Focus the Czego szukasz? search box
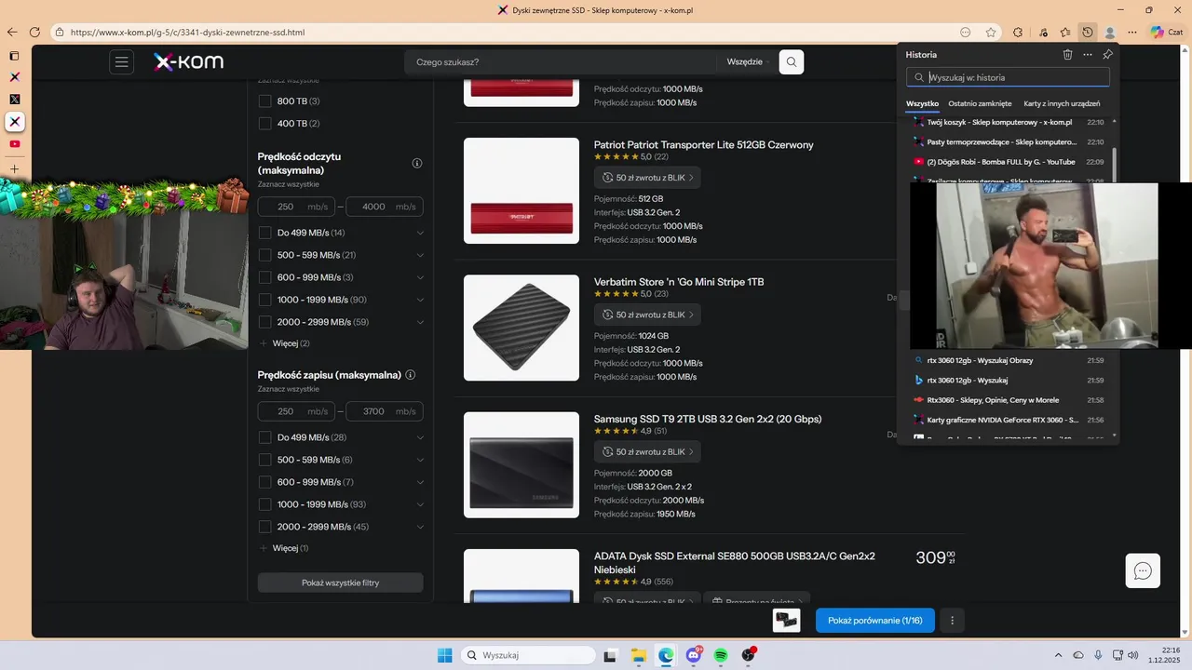Screen dimensions: 1192x670 559,62
